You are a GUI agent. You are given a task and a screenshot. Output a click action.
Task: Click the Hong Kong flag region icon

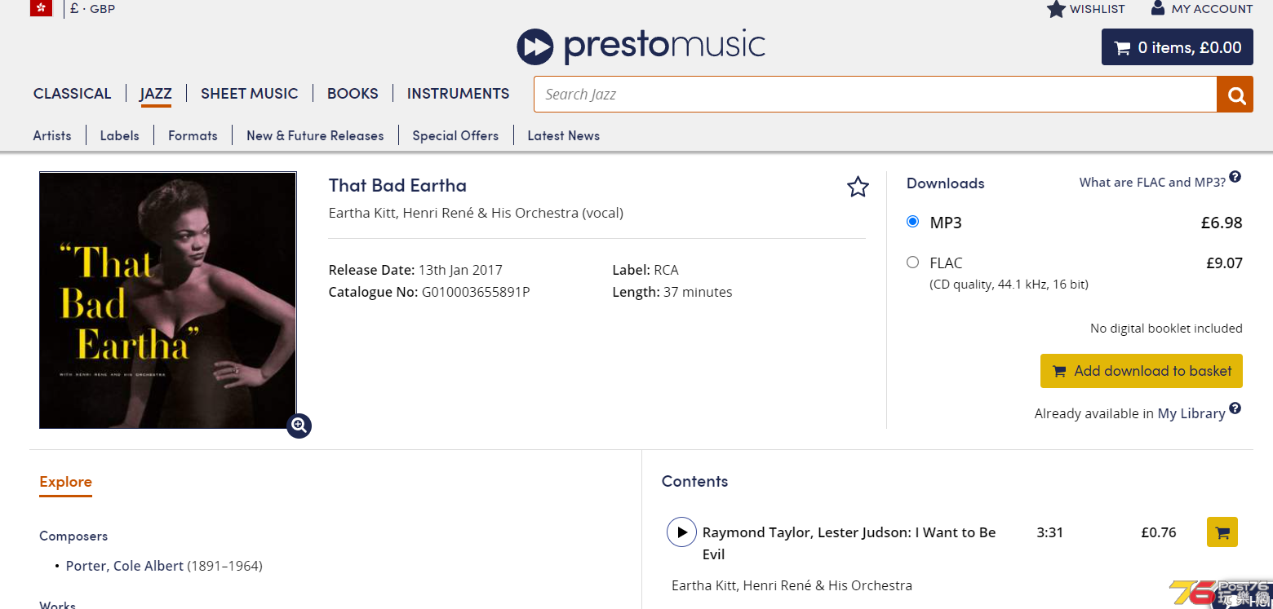(41, 8)
